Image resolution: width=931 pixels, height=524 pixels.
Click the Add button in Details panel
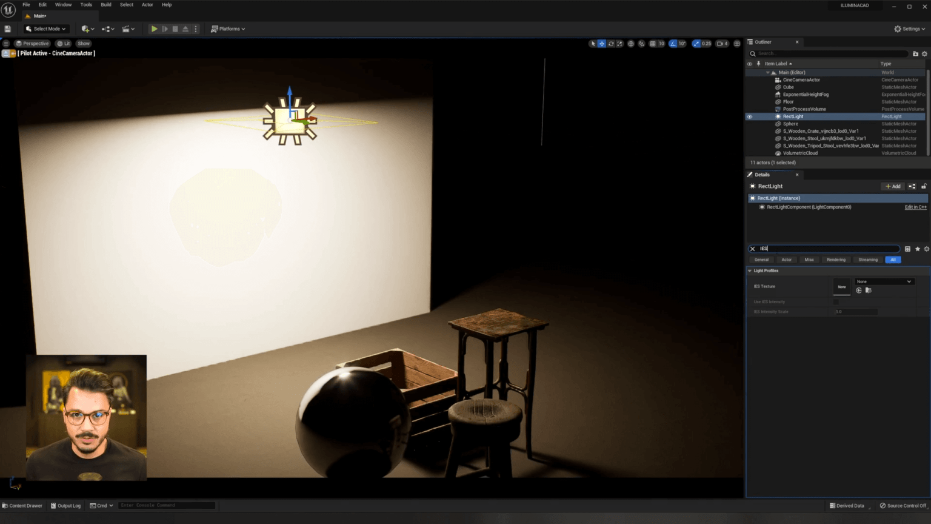coord(893,186)
